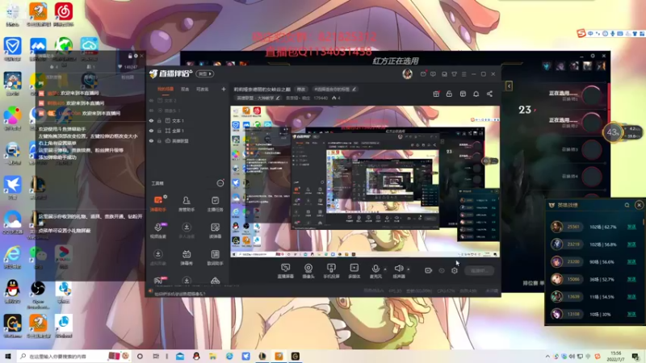Open system tray hidden icons chevron
The width and height of the screenshot is (646, 363).
pos(547,357)
